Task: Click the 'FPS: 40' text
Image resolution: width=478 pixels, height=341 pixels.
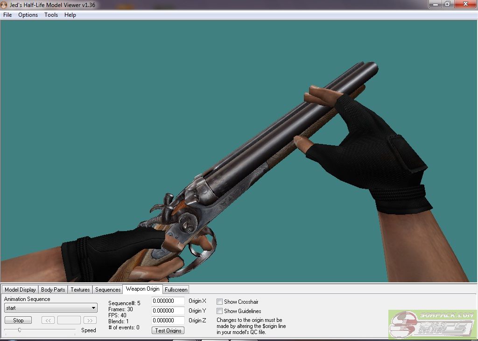Action: pyautogui.click(x=117, y=315)
